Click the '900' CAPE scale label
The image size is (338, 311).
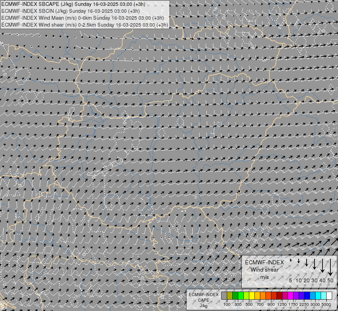coord(271,304)
